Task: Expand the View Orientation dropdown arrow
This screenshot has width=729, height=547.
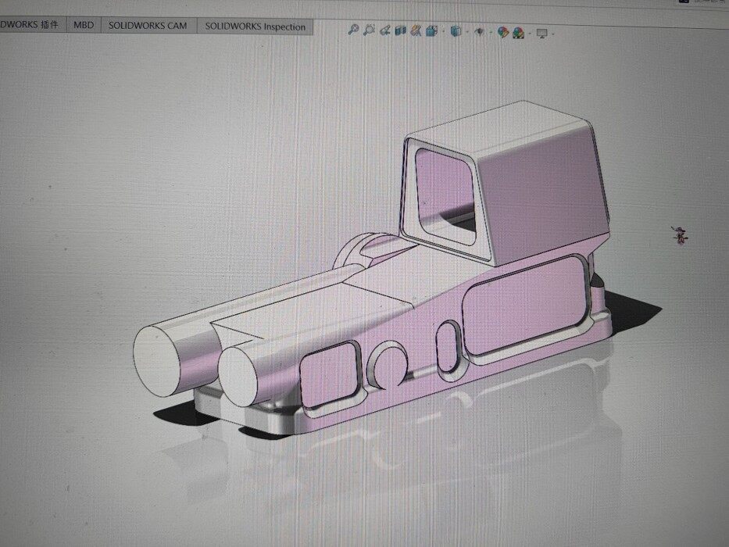Action: (x=443, y=31)
